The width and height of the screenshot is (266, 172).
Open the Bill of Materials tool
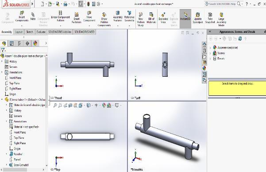click(x=151, y=18)
